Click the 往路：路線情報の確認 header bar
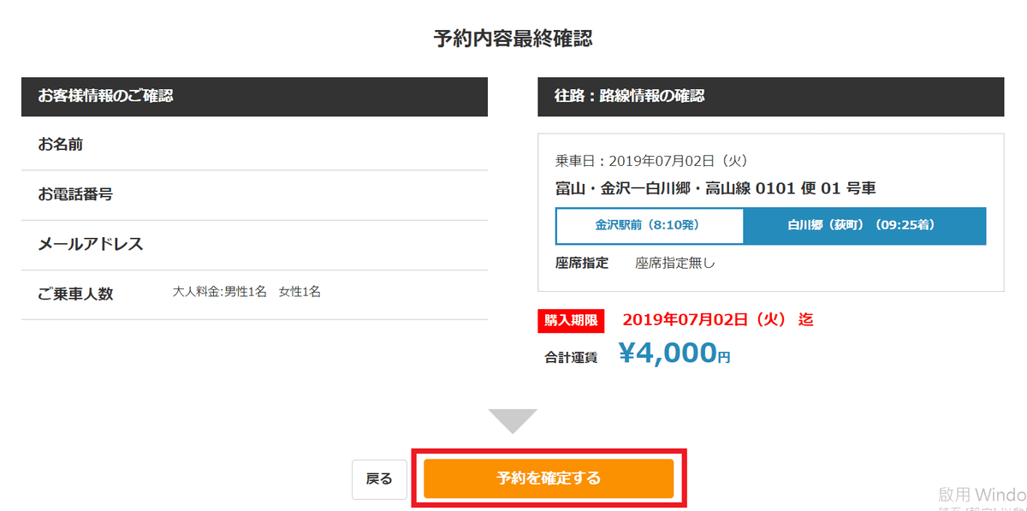The width and height of the screenshot is (1027, 511). coord(770,97)
